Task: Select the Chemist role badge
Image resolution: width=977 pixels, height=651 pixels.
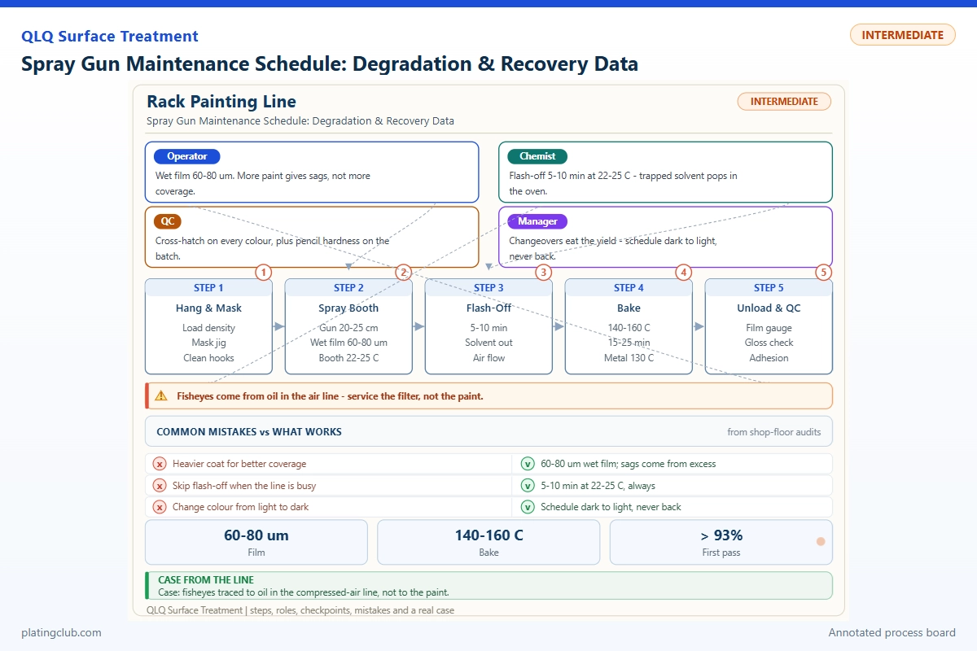Action: 537,156
